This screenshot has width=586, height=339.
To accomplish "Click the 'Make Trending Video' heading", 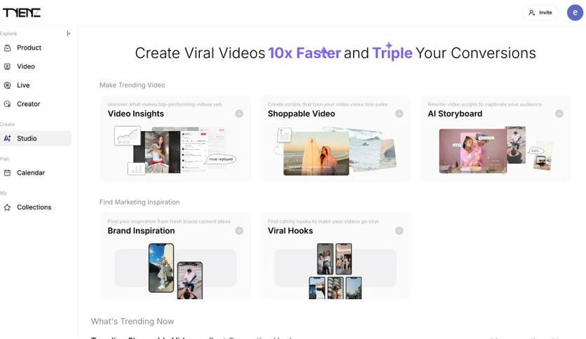I will coord(132,85).
